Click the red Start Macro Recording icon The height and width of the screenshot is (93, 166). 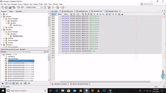pyautogui.click(x=113, y=14)
